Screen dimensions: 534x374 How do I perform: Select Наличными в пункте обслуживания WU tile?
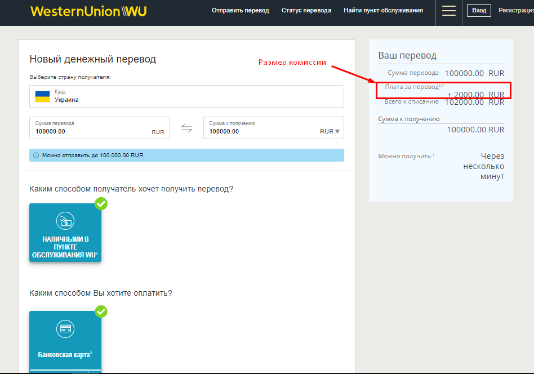point(65,233)
